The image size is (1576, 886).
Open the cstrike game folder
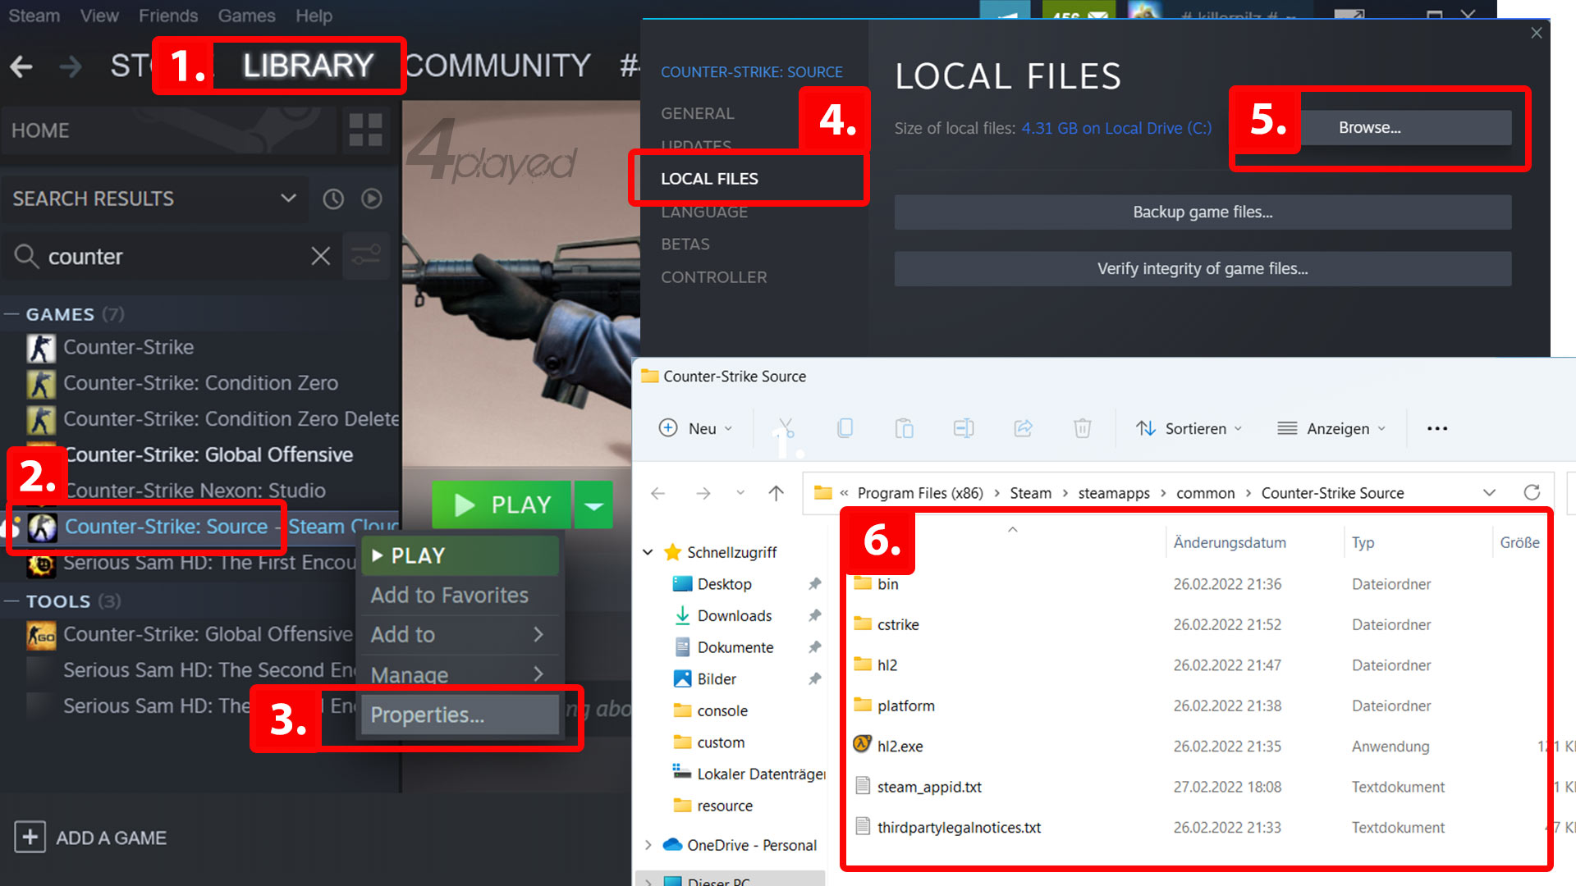[x=899, y=624]
